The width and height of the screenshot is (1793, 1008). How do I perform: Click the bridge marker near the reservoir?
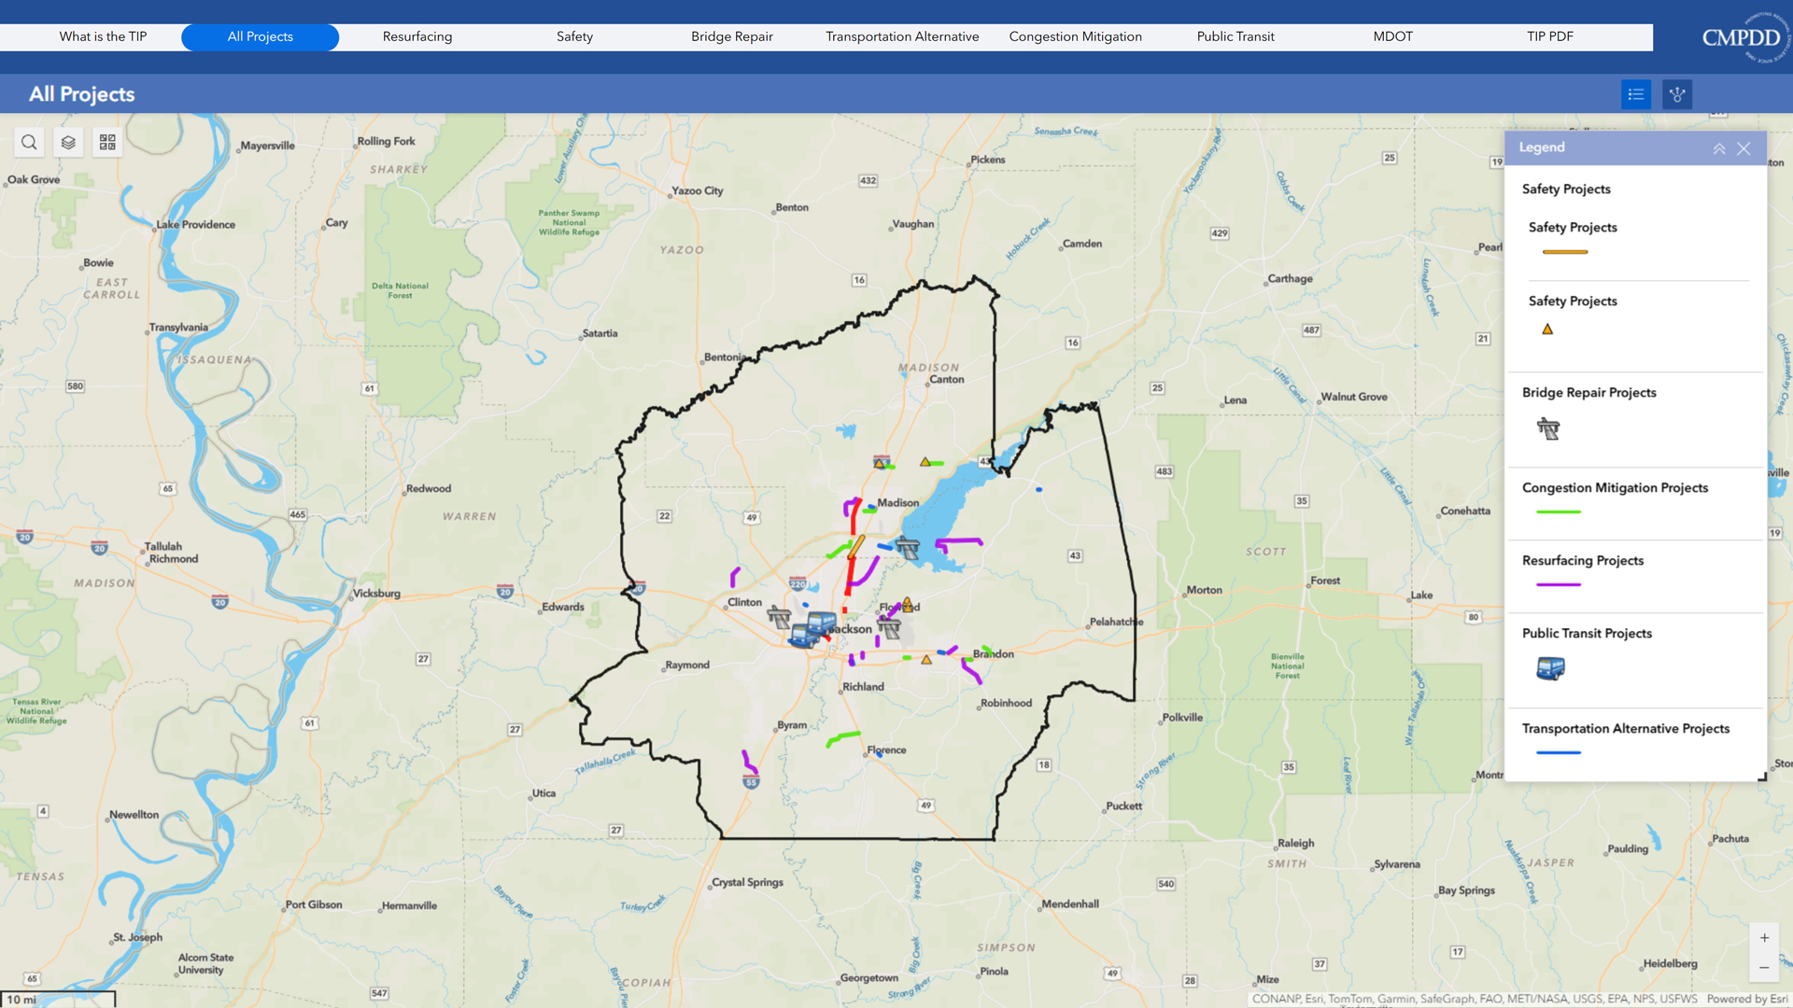point(908,548)
